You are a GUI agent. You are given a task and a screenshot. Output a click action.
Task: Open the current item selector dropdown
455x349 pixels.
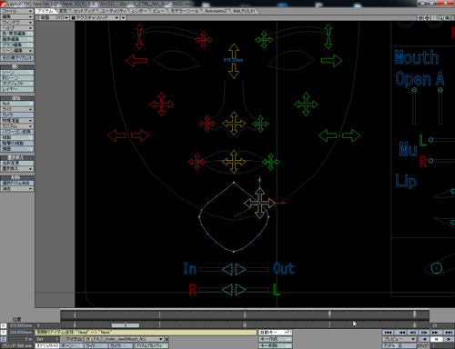pyautogui.click(x=126, y=339)
